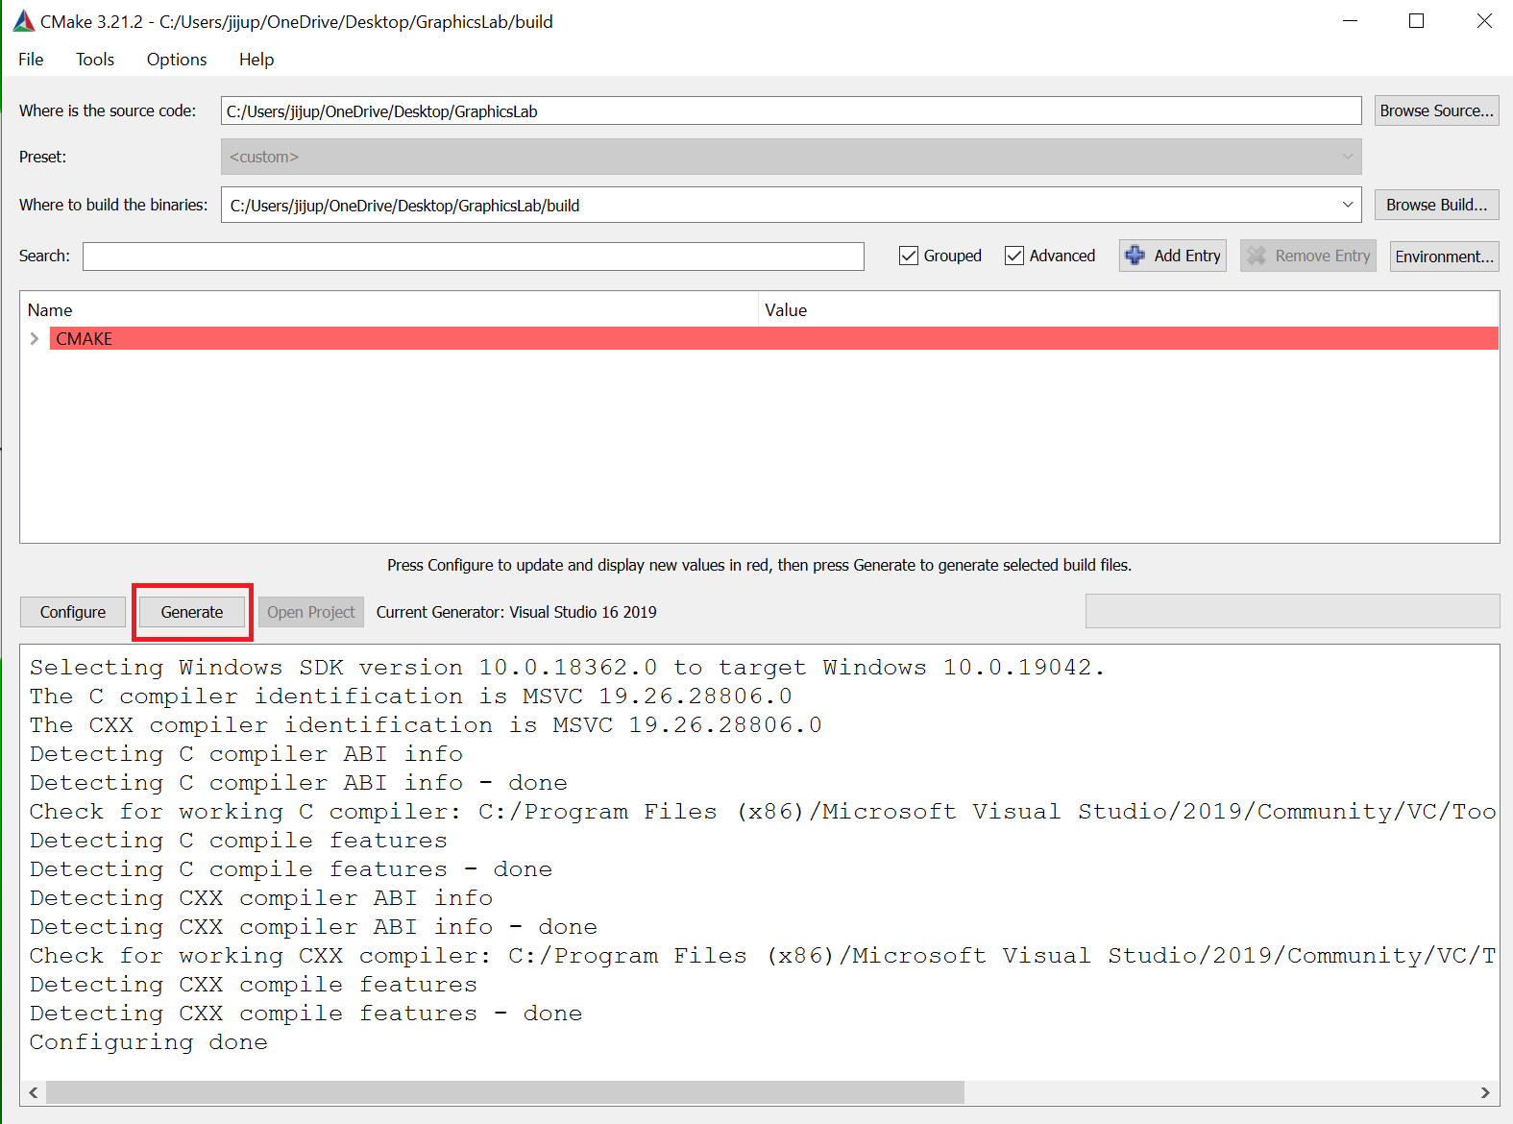Open the build binaries path dropdown
Viewport: 1513px width, 1124px height.
(x=1348, y=205)
